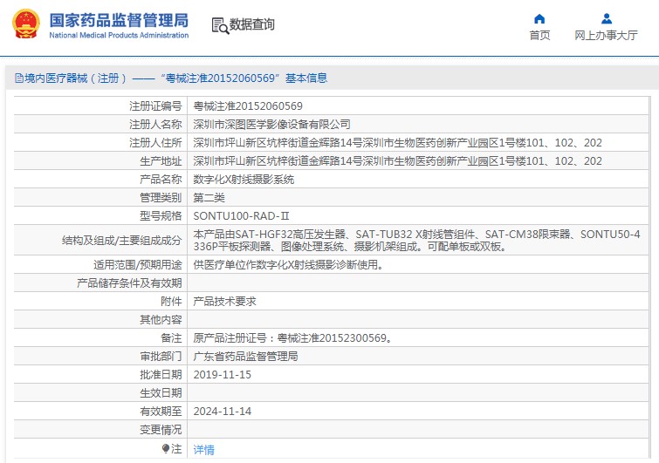
Task: Click the 第二类 category value
Action: pos(209,198)
